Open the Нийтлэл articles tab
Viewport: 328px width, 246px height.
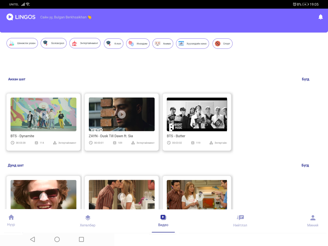click(x=240, y=221)
